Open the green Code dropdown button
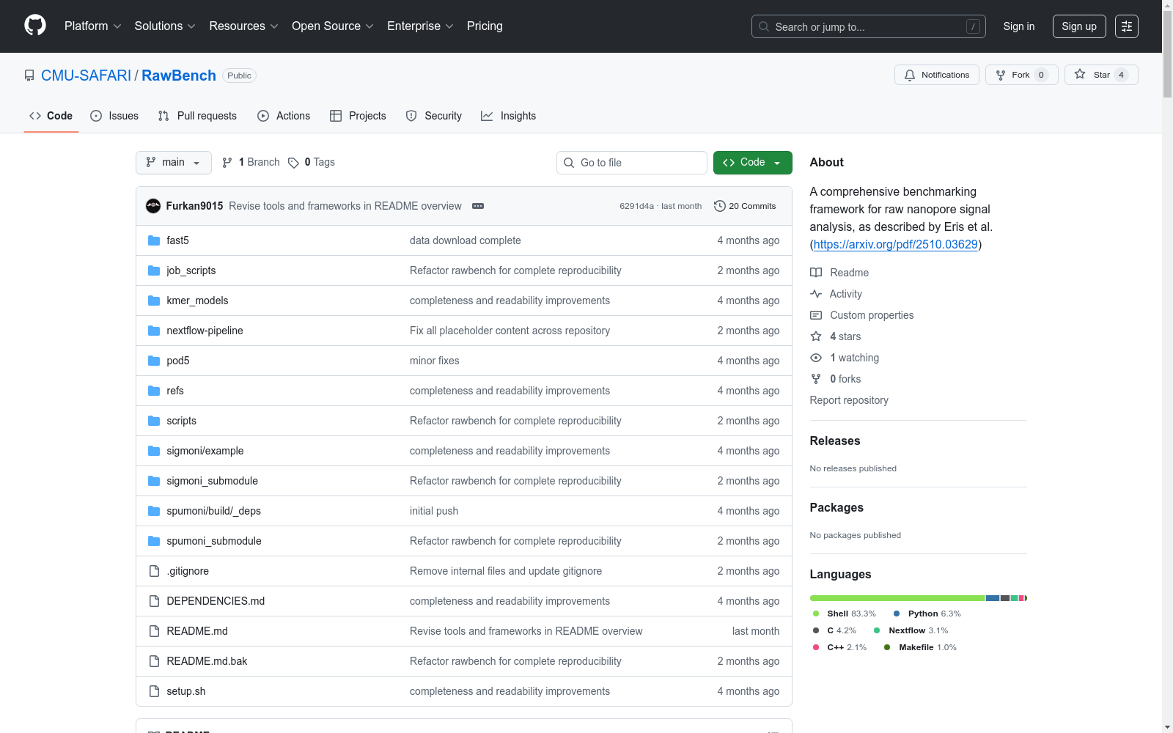Viewport: 1173px width, 733px height. click(753, 163)
